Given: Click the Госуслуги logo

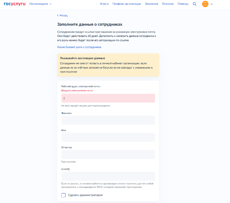Looking at the screenshot, I should [14, 4].
